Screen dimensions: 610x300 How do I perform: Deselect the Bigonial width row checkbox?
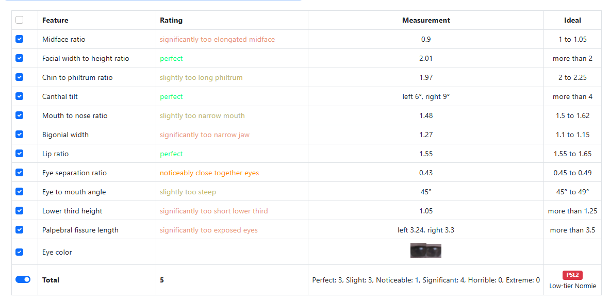coord(19,135)
